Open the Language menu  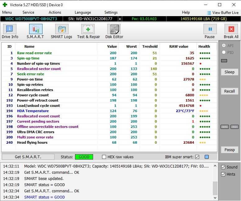(x=83, y=12)
